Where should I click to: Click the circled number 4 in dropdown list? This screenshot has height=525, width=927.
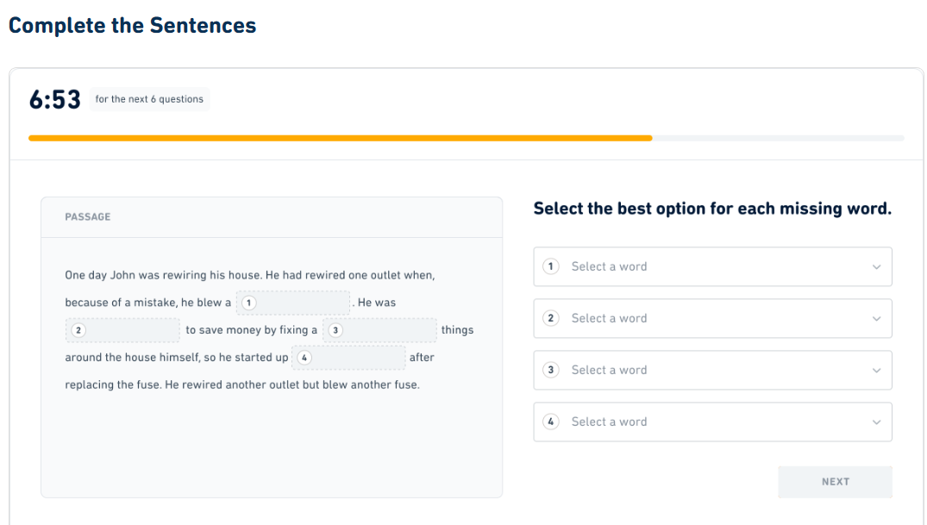click(x=550, y=422)
